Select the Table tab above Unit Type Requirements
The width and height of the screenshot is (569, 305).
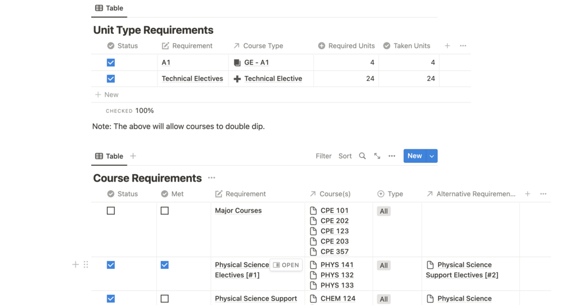[x=109, y=8]
